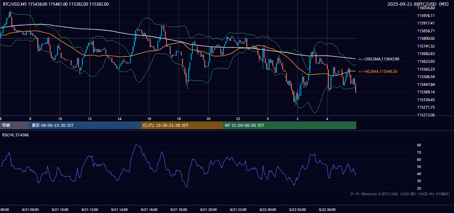Image resolution: width=454 pixels, height=213 pixels.
Task: Click price axis value 116034.80
Action: pos(426,8)
